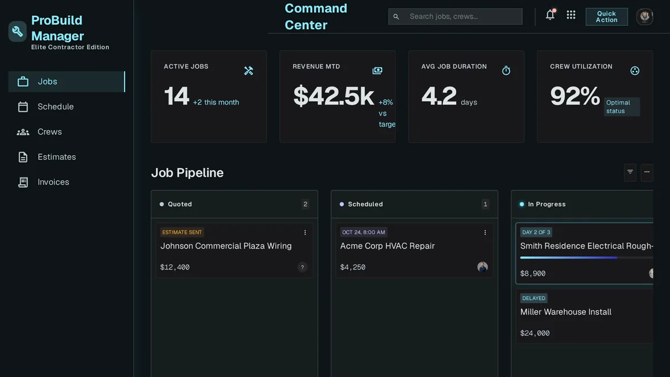
Task: Click the Invoices receipt icon
Action: pos(23,182)
